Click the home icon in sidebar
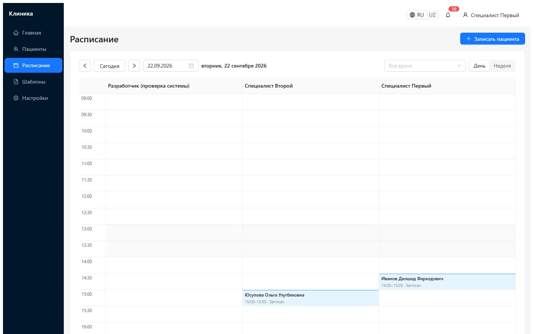 click(x=16, y=33)
